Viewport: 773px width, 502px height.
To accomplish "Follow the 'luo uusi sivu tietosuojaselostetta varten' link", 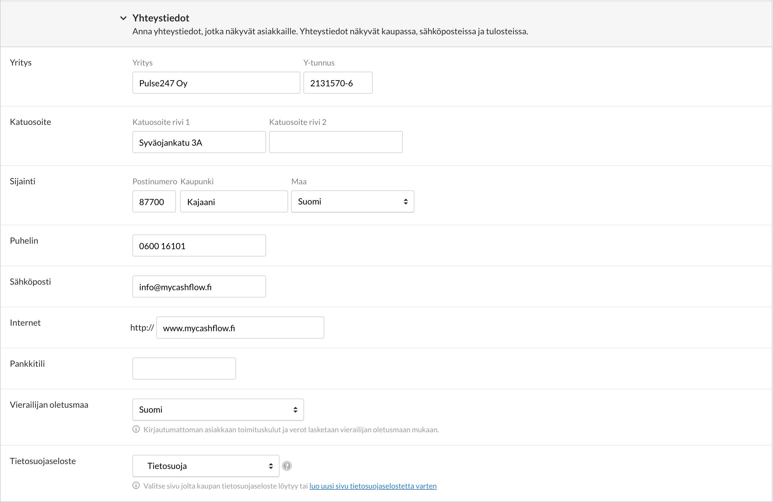I will tap(373, 486).
